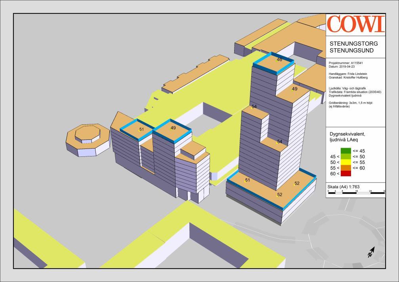
Task: Click the Projektnummer: A115541 line
Action: pos(346,63)
